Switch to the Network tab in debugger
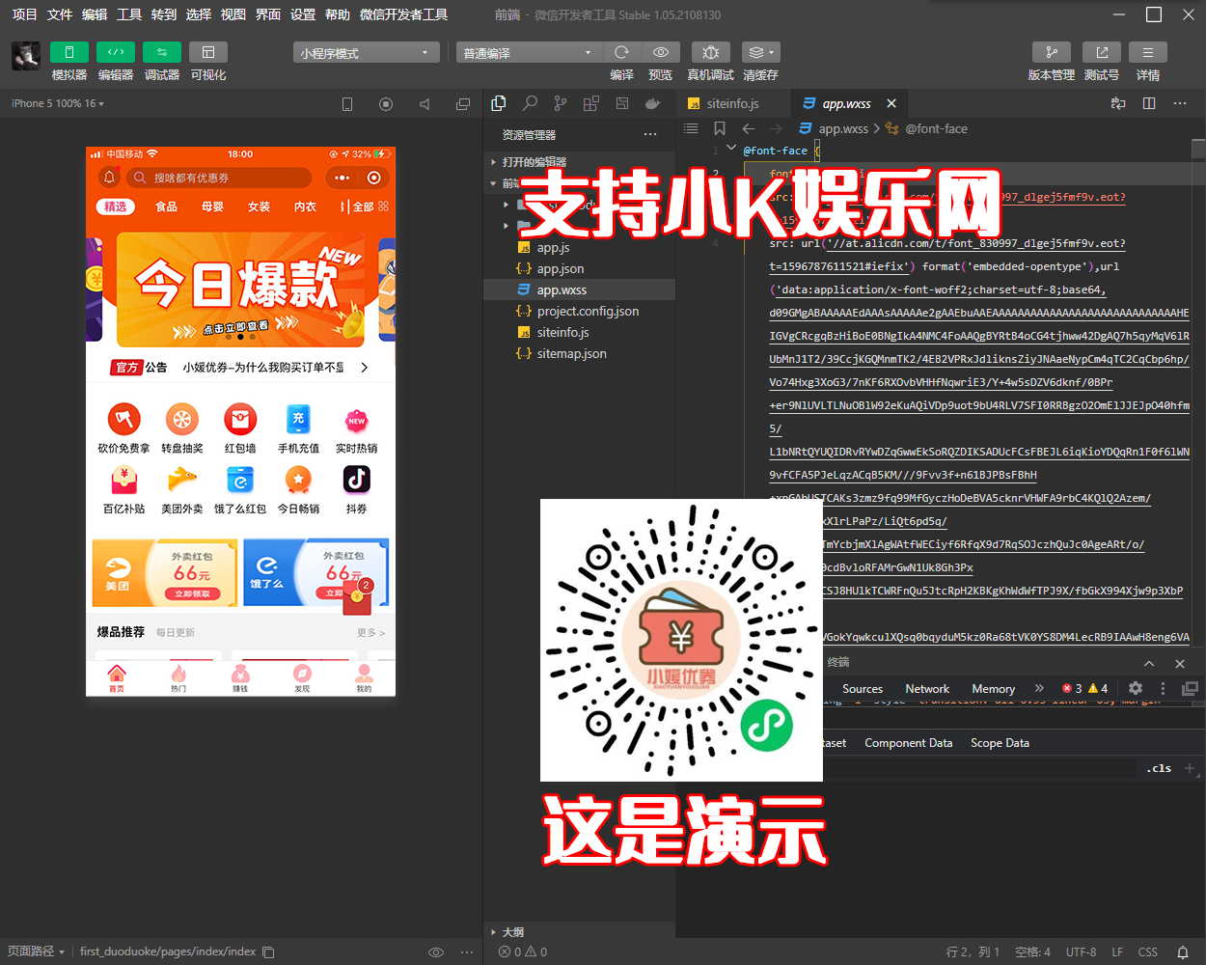This screenshot has width=1206, height=965. pyautogui.click(x=926, y=688)
